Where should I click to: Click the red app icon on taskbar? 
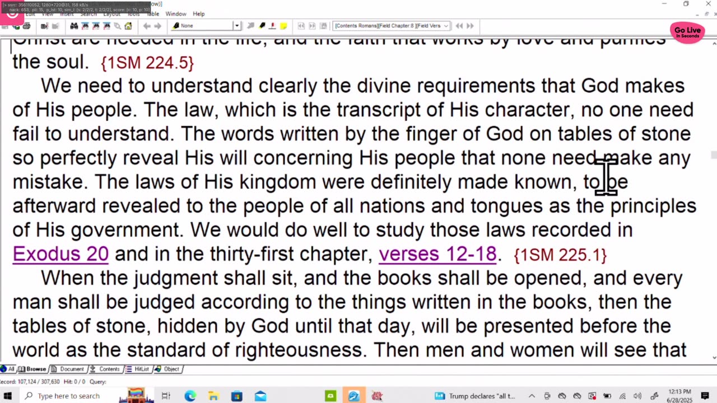click(x=377, y=396)
